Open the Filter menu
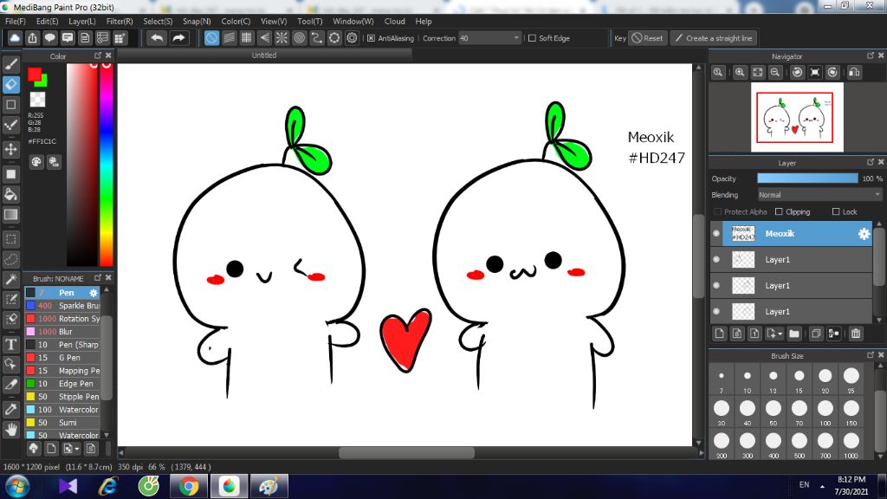887x499 pixels. (120, 21)
